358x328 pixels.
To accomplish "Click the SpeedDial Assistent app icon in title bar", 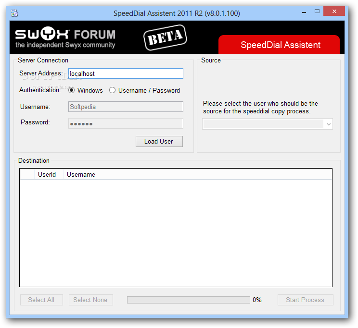I will [14, 13].
